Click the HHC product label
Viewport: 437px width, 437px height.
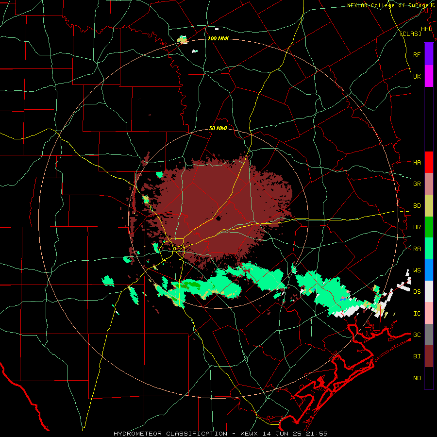[426, 29]
